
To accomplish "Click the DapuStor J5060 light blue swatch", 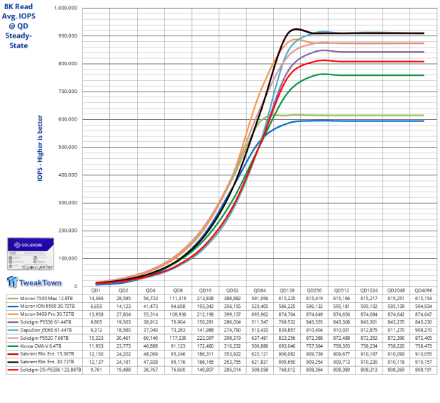I will 13,330.
